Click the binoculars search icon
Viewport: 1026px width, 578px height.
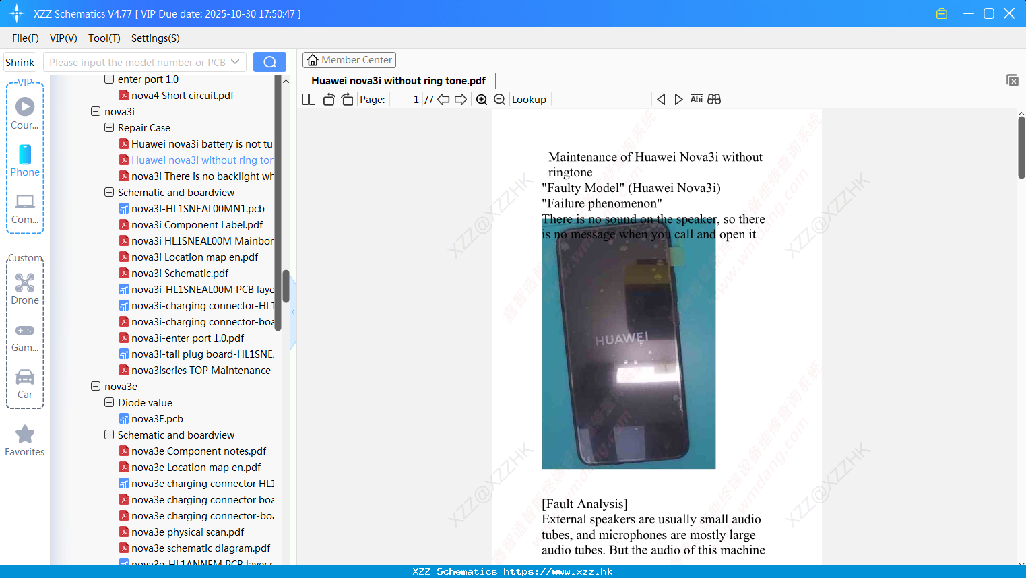click(714, 99)
